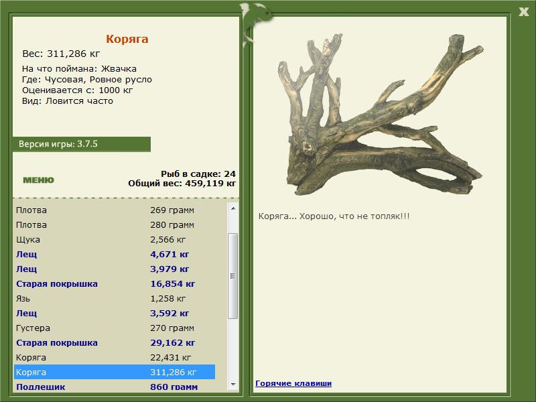This screenshot has width=536, height=402.
Task: Select the Подлешик 860 грамм entry
Action: [x=115, y=387]
